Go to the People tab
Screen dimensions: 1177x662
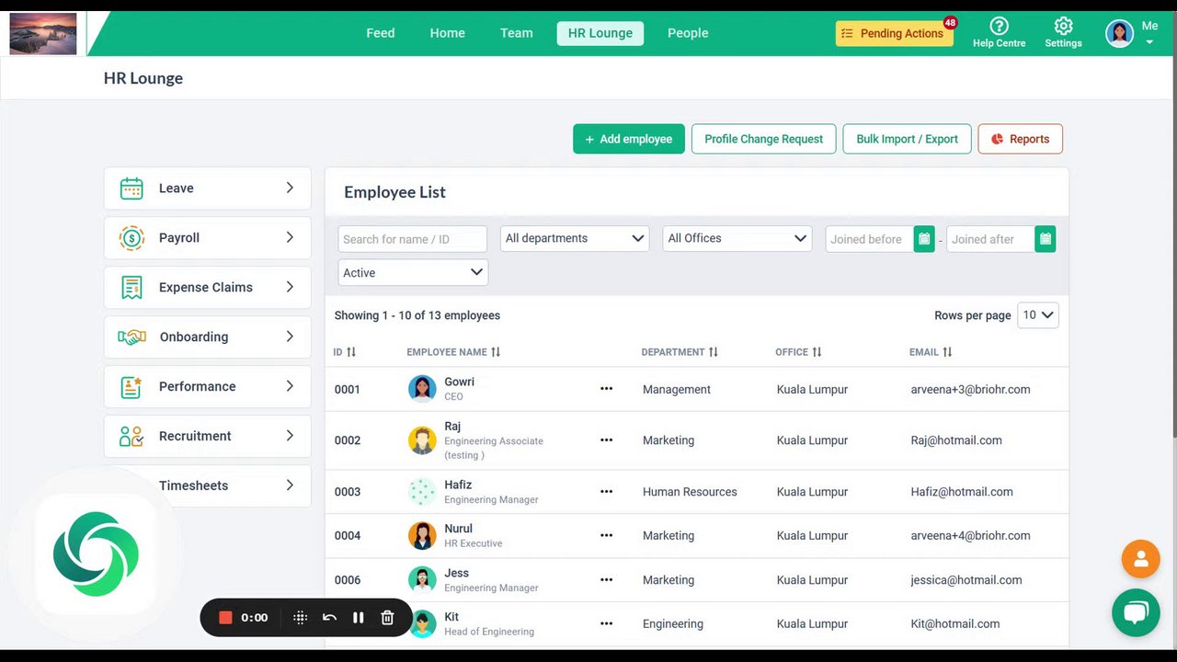(x=688, y=33)
